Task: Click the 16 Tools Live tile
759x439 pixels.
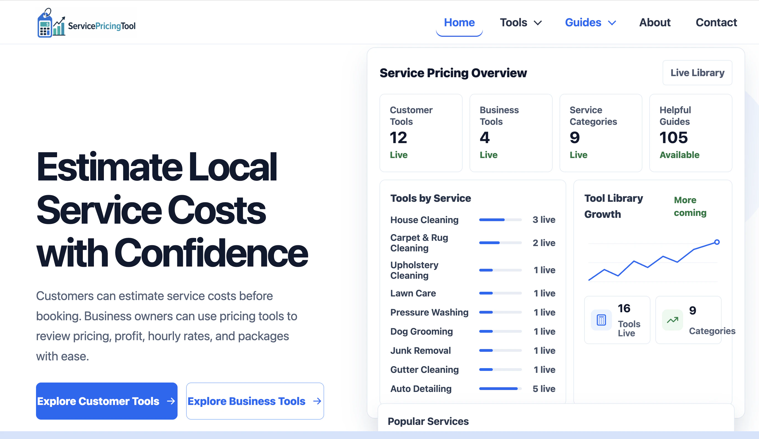Action: (x=617, y=320)
